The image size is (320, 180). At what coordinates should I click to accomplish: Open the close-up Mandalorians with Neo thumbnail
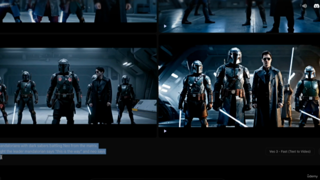point(239,86)
